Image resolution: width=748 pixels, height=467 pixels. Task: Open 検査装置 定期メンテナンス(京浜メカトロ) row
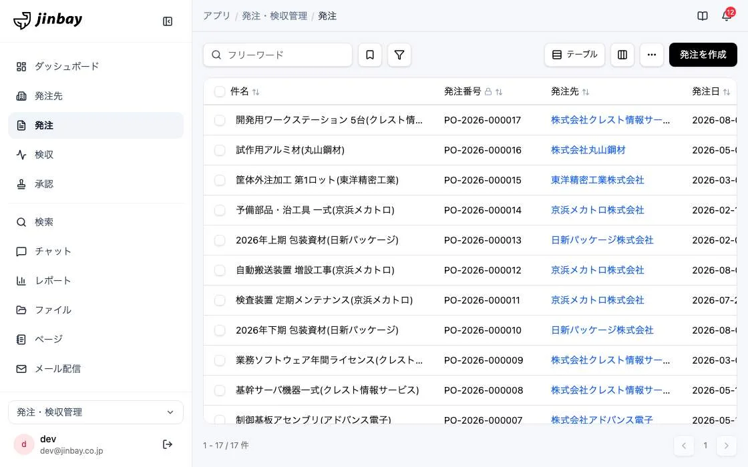click(324, 300)
